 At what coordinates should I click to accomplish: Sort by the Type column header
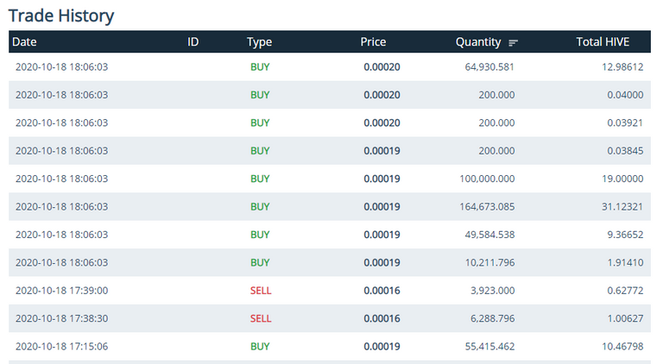[259, 41]
